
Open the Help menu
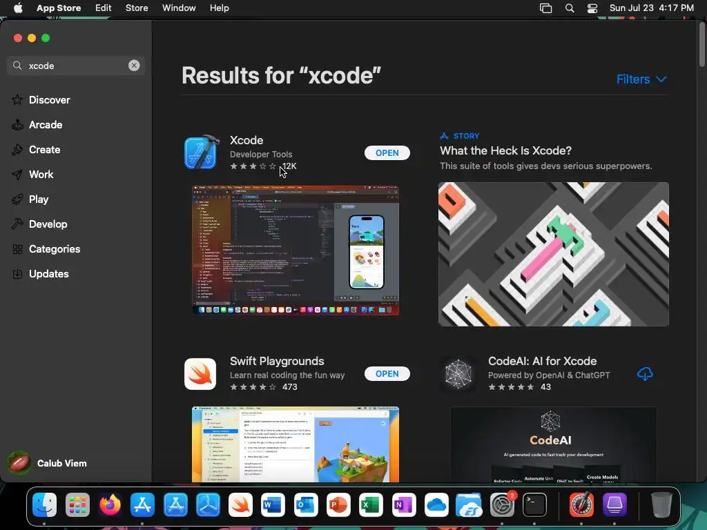tap(219, 8)
